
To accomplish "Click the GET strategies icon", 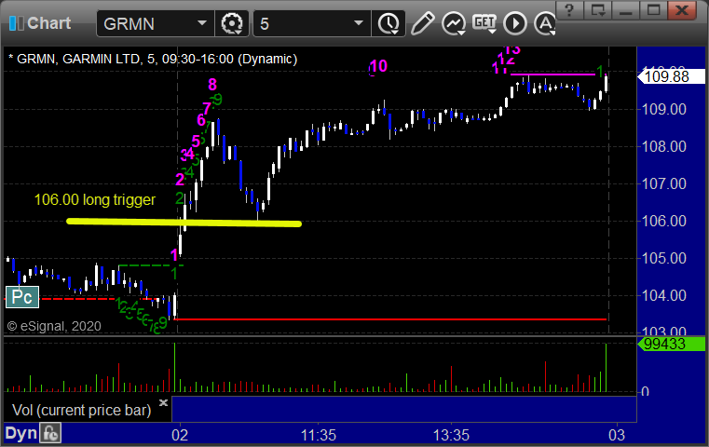I will (x=484, y=23).
